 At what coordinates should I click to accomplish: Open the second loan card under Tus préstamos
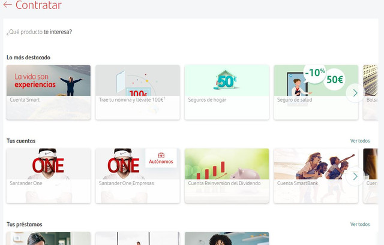point(137,238)
